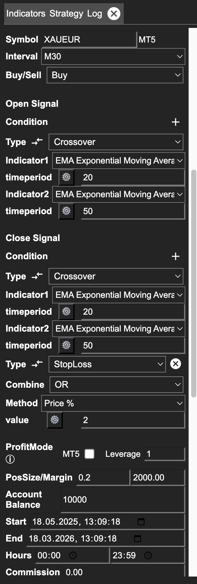
Task: Open the gear settings for StopLoss value
Action: (x=54, y=420)
